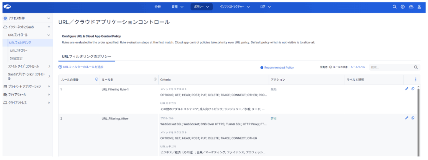Open the インフラストラクチャー menu
Screen dimensions: 428x160
pyautogui.click(x=235, y=7)
